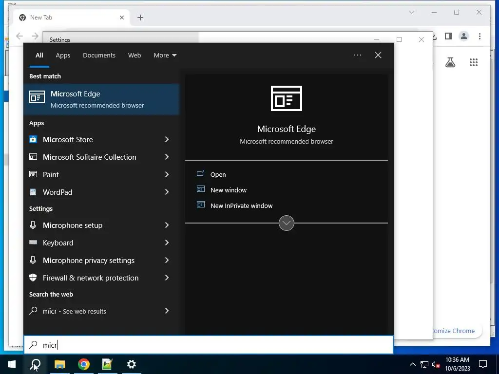Expand more Edge actions chevron
Screen dimensions: 499x374
(287, 223)
